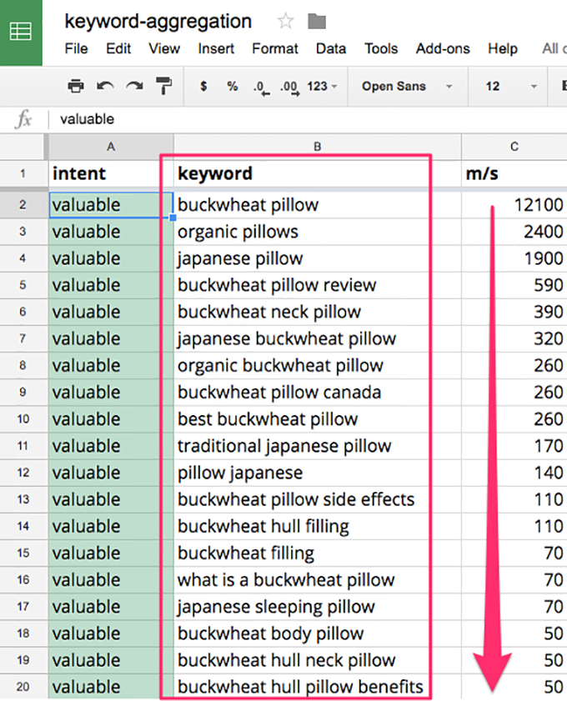Select the 'buckwheat body pillow' cell
This screenshot has height=701, width=567.
(317, 633)
